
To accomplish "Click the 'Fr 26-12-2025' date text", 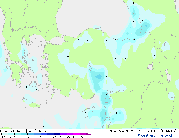I will point(118,131).
